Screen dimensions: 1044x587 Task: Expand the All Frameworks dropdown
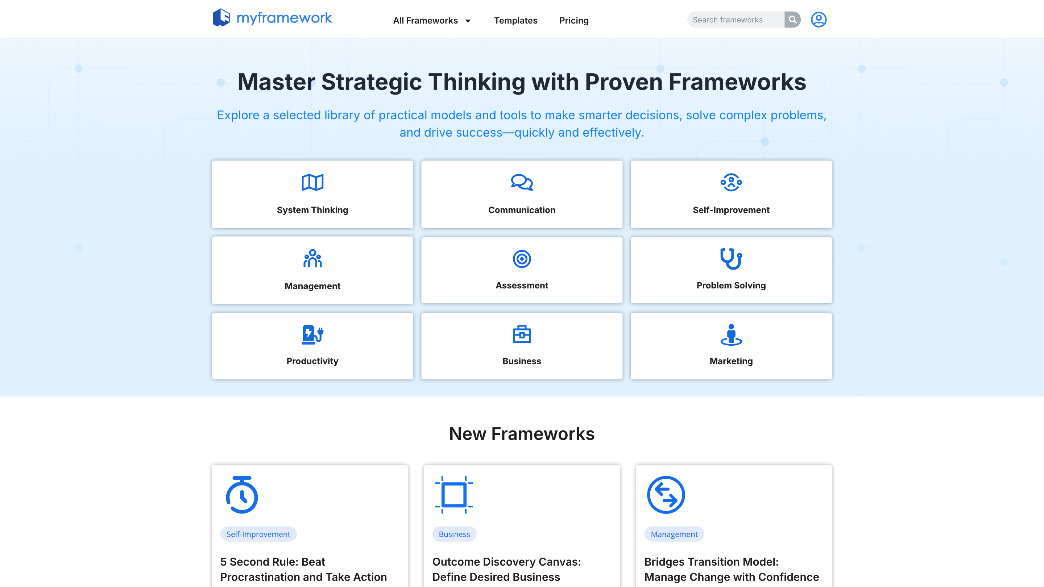(x=432, y=20)
